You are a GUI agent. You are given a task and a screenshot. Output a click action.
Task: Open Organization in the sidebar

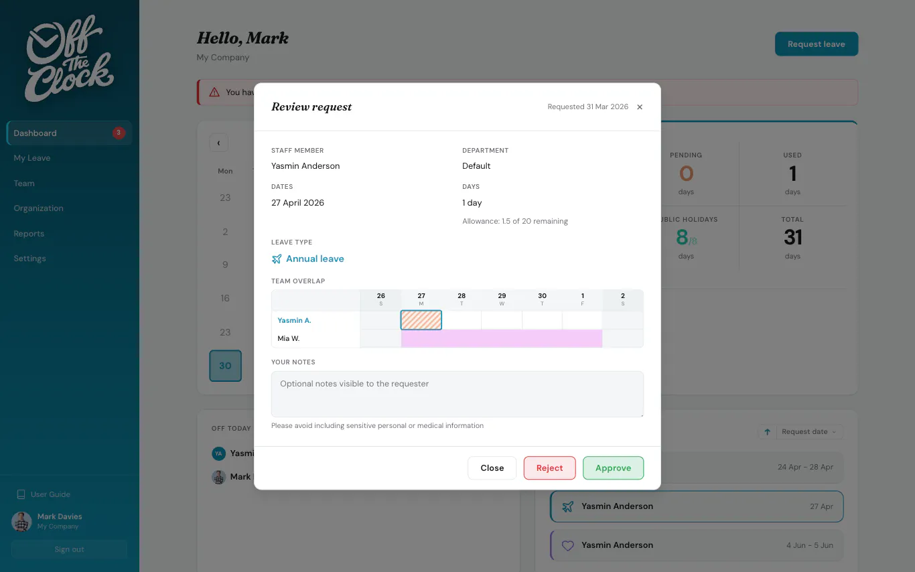click(69, 208)
